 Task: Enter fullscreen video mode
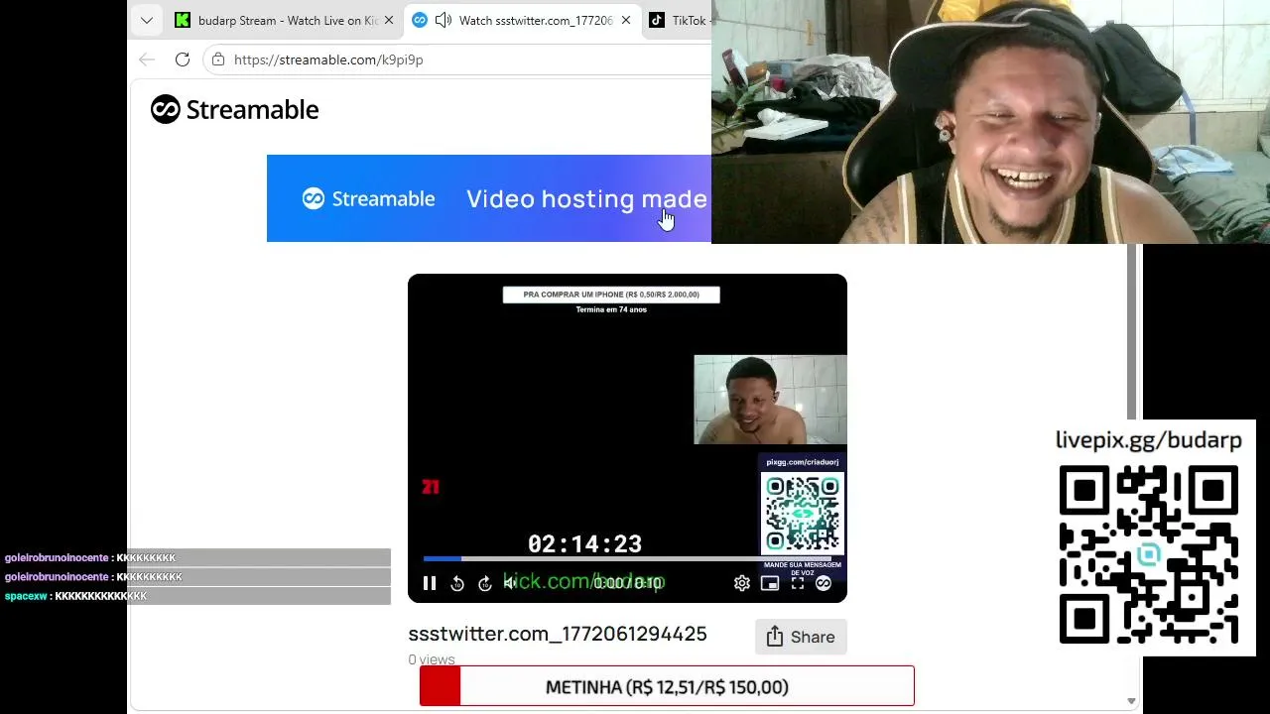798,584
